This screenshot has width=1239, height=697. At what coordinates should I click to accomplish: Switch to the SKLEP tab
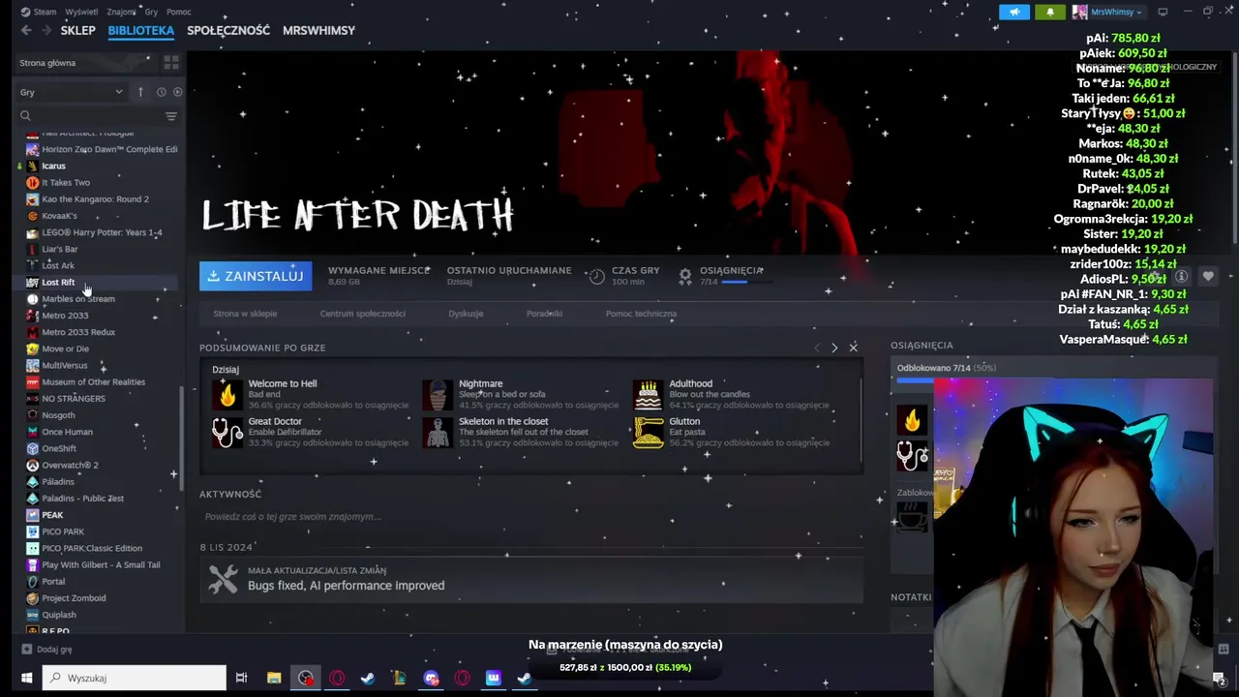tap(77, 30)
